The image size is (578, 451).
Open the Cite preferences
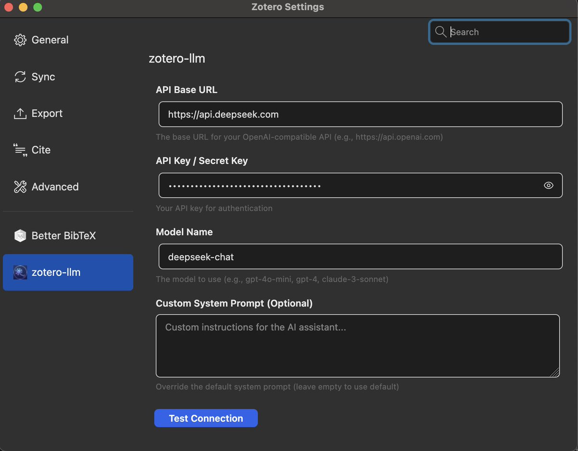(68, 150)
